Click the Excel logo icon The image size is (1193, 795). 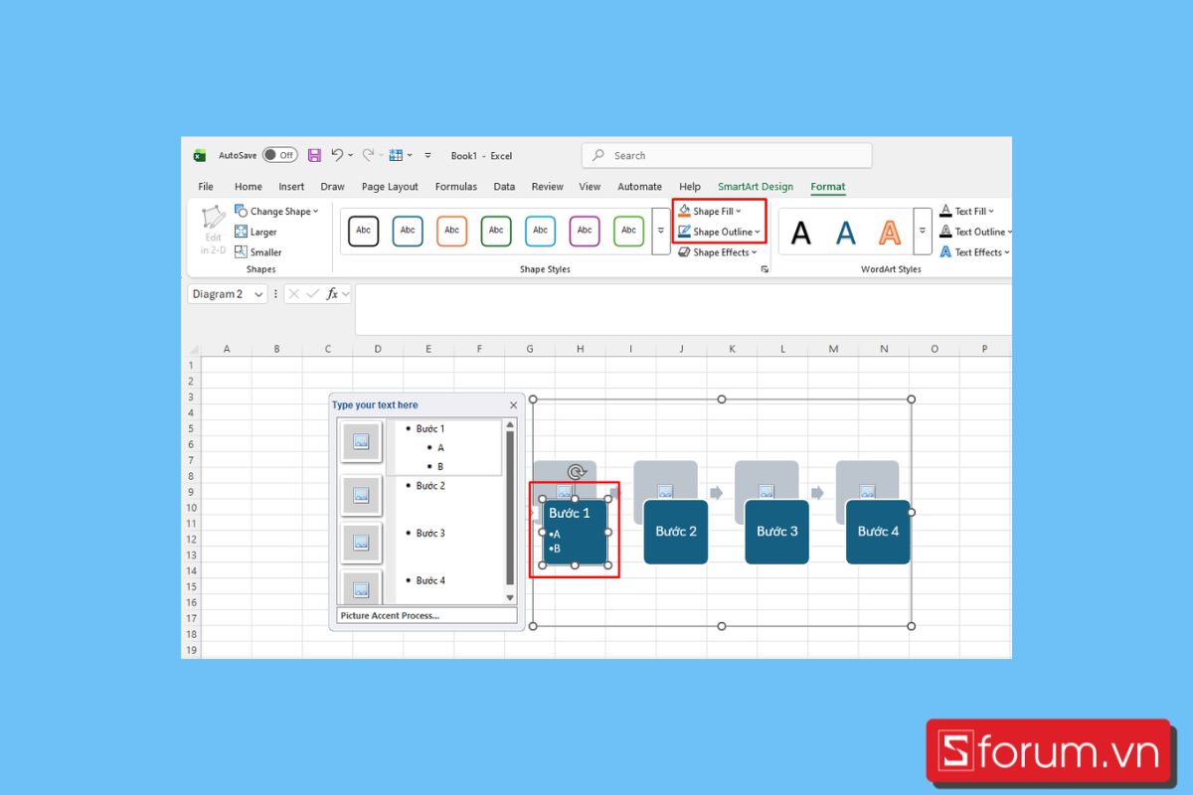coord(200,155)
